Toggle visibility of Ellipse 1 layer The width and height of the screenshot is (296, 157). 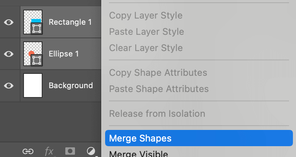coord(9,54)
